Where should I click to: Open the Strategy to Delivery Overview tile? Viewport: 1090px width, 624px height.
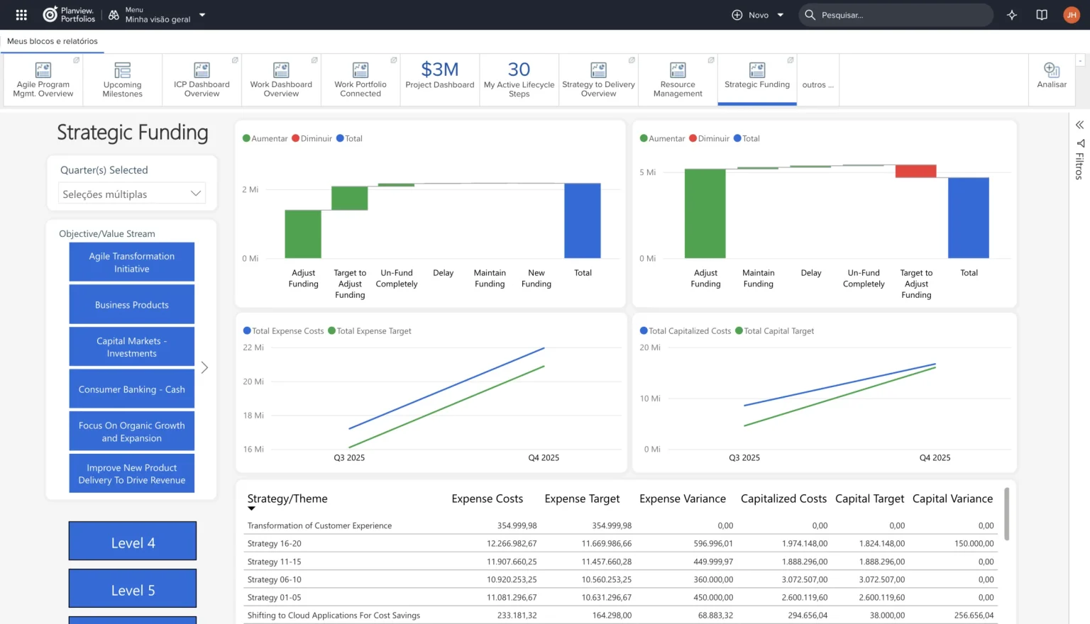click(598, 80)
